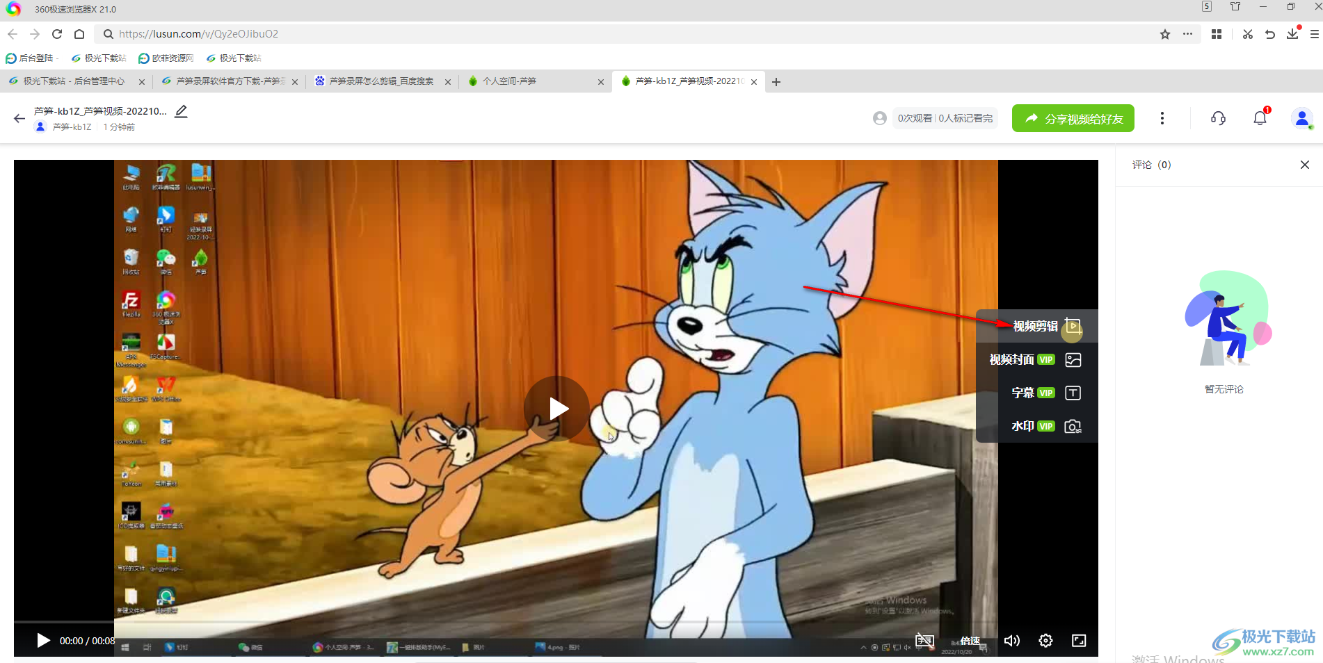Open the user account avatar
This screenshot has width=1323, height=663.
[x=1302, y=118]
